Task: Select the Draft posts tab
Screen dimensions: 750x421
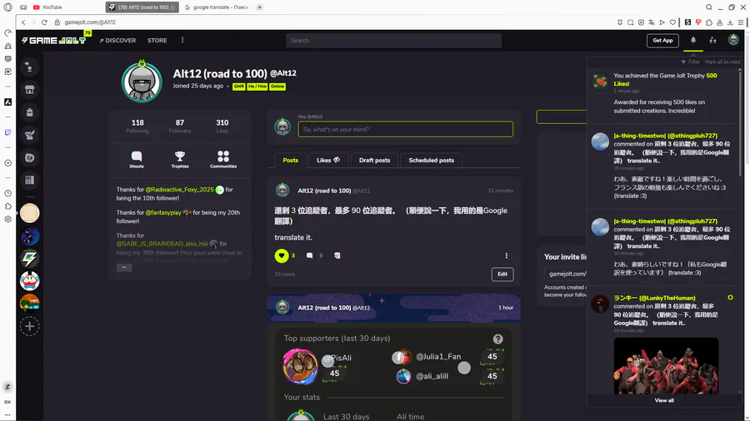Action: click(x=374, y=161)
